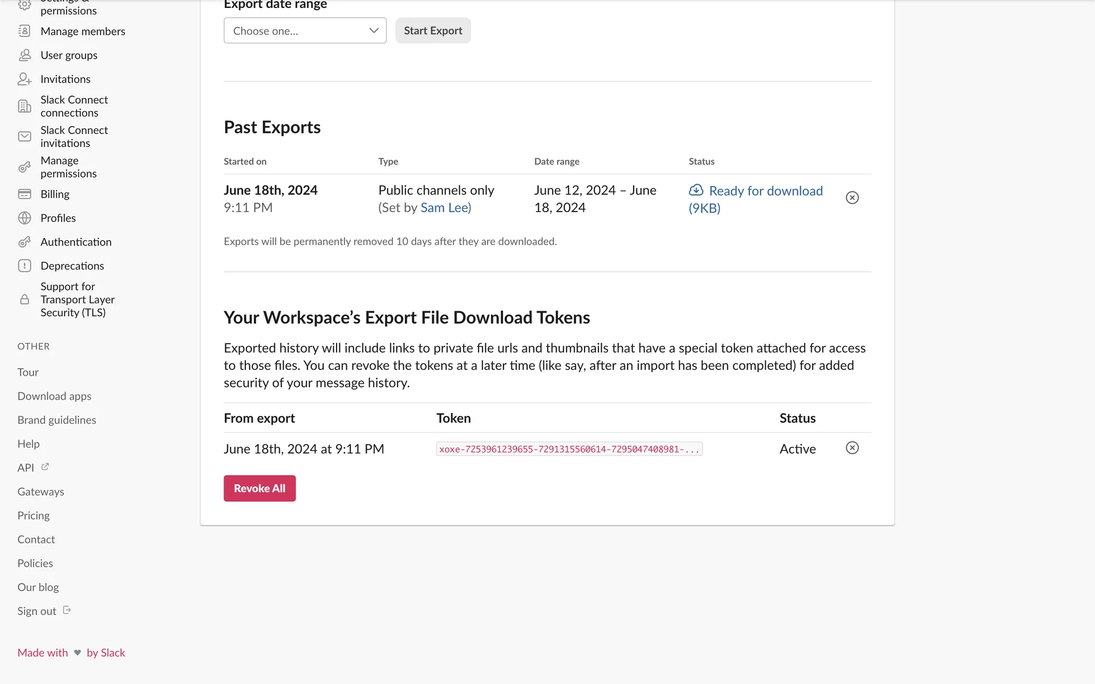Delete the June 18th past export

point(852,198)
